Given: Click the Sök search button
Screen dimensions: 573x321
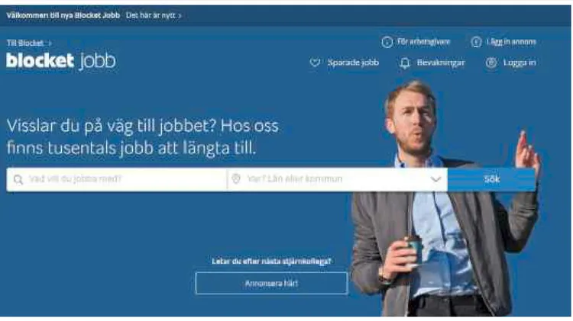Looking at the screenshot, I should [x=491, y=179].
